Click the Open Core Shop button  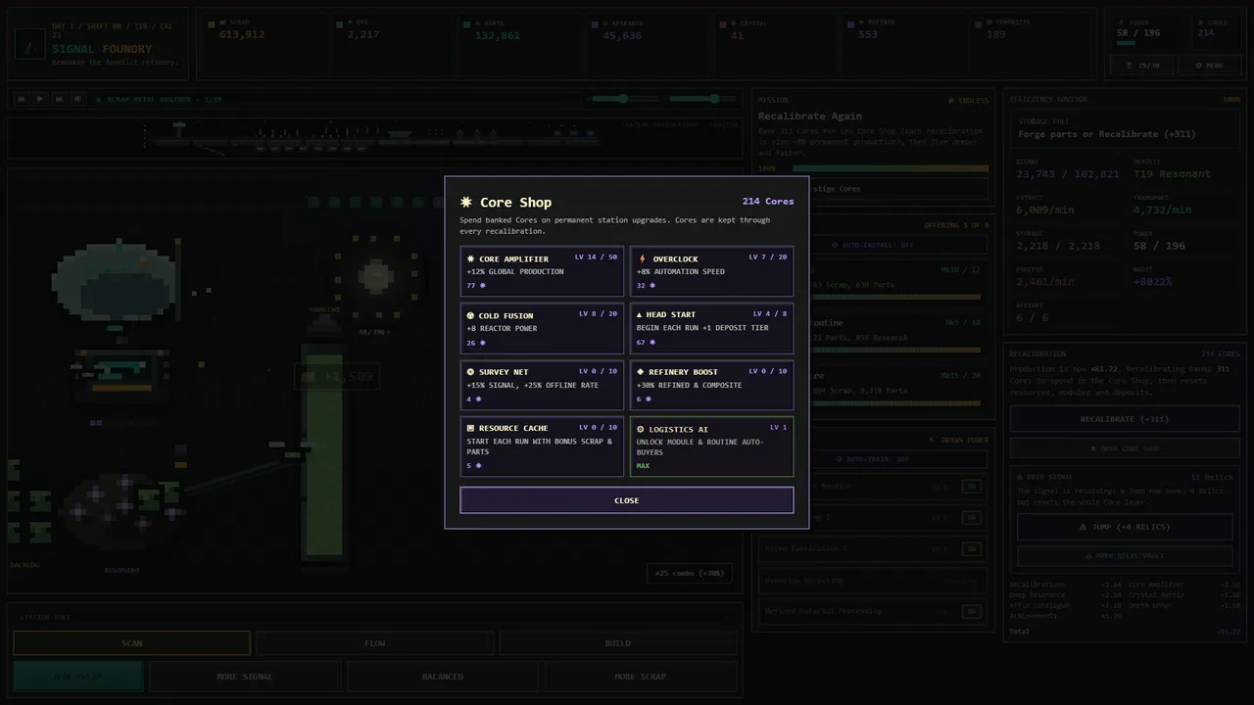[x=1125, y=448]
